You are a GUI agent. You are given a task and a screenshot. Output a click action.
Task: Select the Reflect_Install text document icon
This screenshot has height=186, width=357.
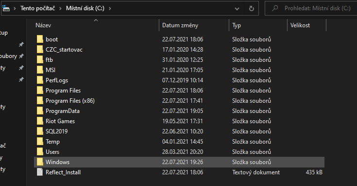point(40,172)
